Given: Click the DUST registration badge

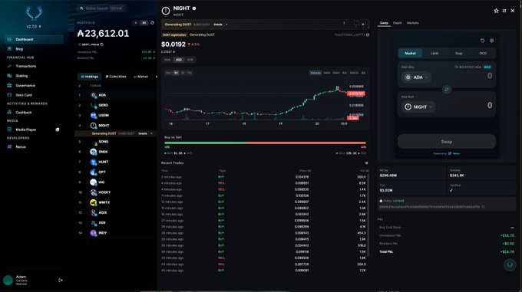Looking at the screenshot, I should [174, 35].
